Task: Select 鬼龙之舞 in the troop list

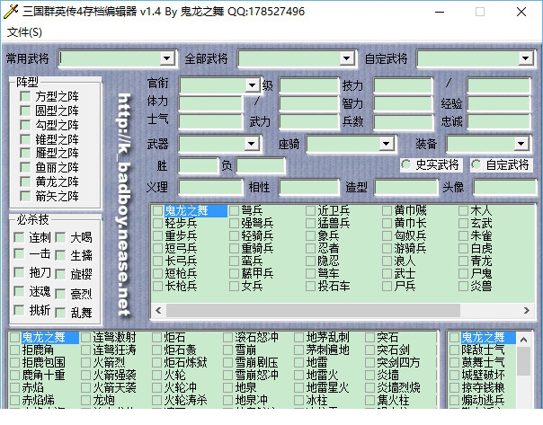Action: point(195,210)
